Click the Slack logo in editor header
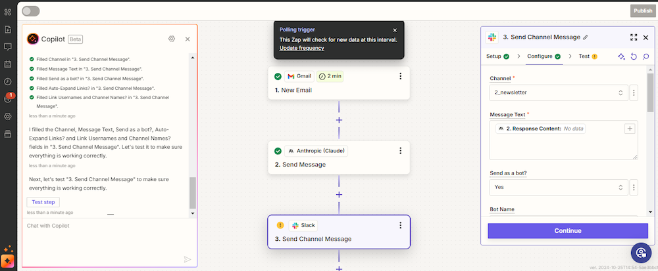 pos(492,37)
